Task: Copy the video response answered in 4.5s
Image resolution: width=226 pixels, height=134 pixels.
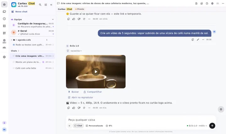Action: (69, 108)
